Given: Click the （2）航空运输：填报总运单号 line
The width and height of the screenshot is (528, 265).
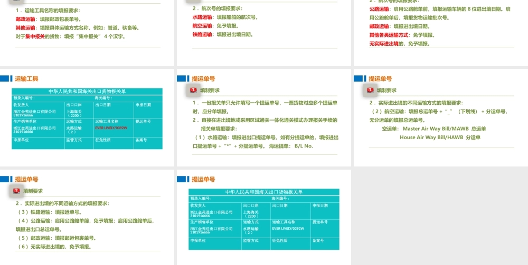Looking at the screenshot, I should click(x=439, y=112).
